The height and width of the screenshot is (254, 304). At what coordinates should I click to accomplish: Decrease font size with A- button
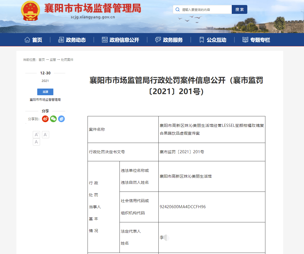pos(46,135)
